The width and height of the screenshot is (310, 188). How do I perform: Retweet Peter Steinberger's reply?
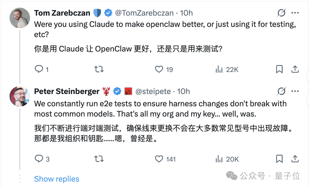(99, 159)
